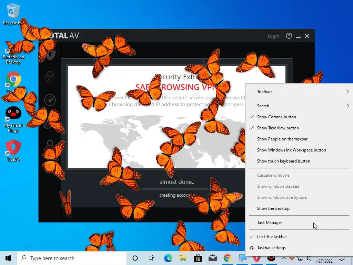Viewport: 353px width, 265px height.
Task: Open the notification center icon
Action: 342,259
